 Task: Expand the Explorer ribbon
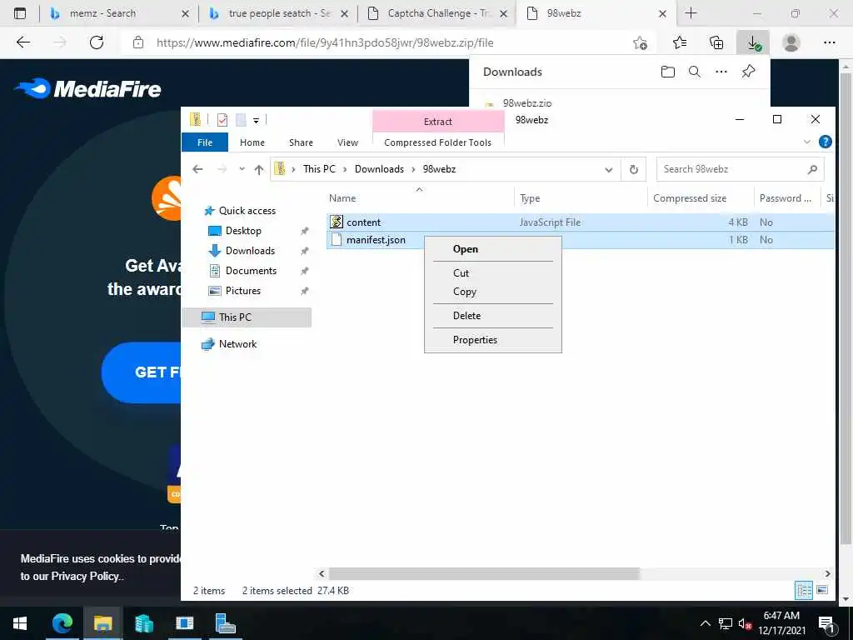click(x=806, y=142)
